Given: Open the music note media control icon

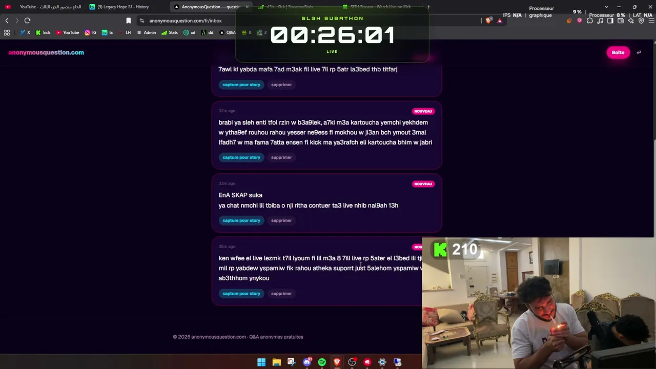Looking at the screenshot, I should click(600, 20).
